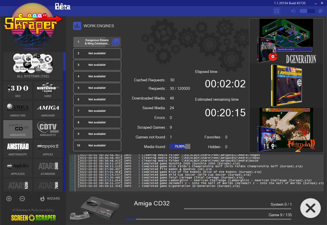Select the APPLE2 system tile

(48, 149)
